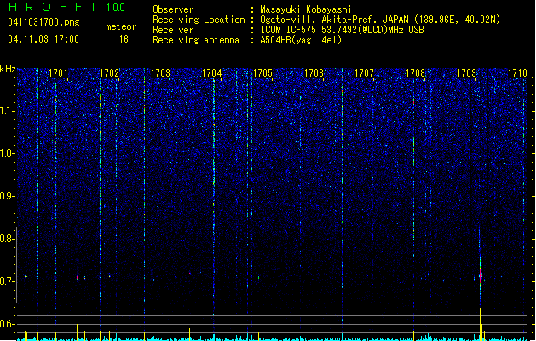
Task: Click the 'meteor' count label
Action: click(x=121, y=26)
